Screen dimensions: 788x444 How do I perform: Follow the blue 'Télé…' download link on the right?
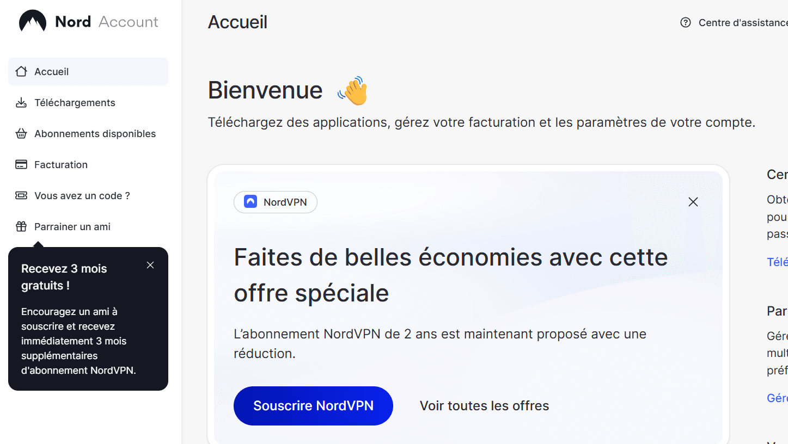tap(777, 262)
